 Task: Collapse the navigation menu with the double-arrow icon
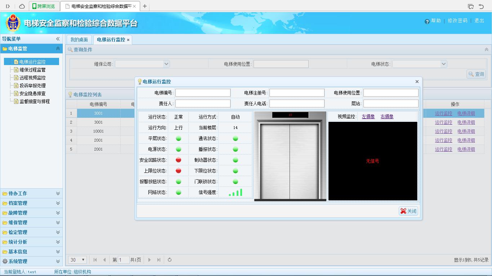tap(58, 39)
